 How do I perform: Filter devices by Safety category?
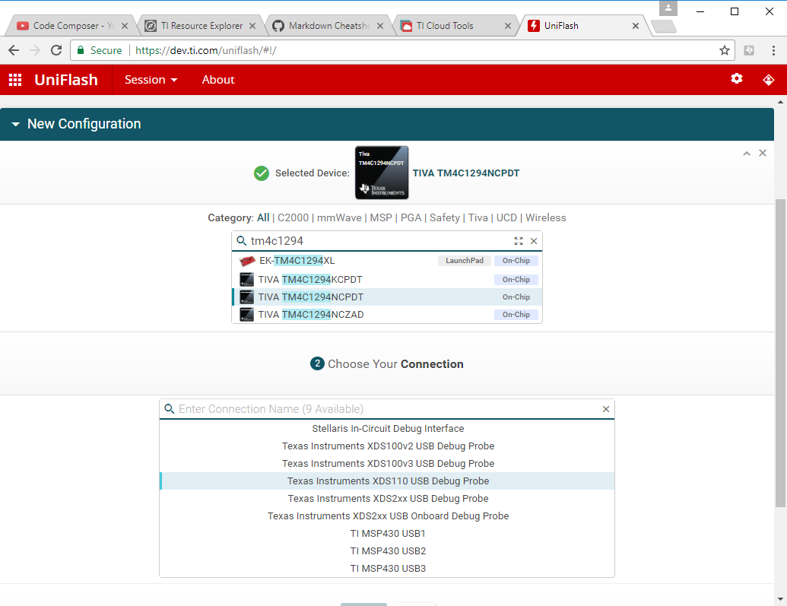445,218
